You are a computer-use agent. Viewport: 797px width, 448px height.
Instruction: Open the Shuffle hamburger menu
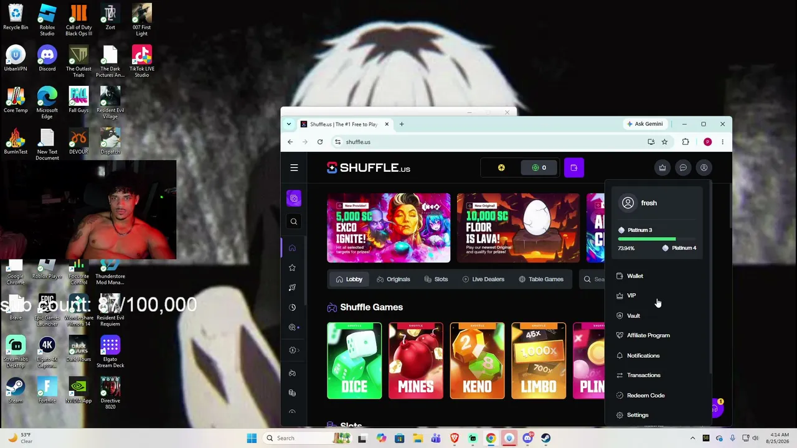point(294,167)
